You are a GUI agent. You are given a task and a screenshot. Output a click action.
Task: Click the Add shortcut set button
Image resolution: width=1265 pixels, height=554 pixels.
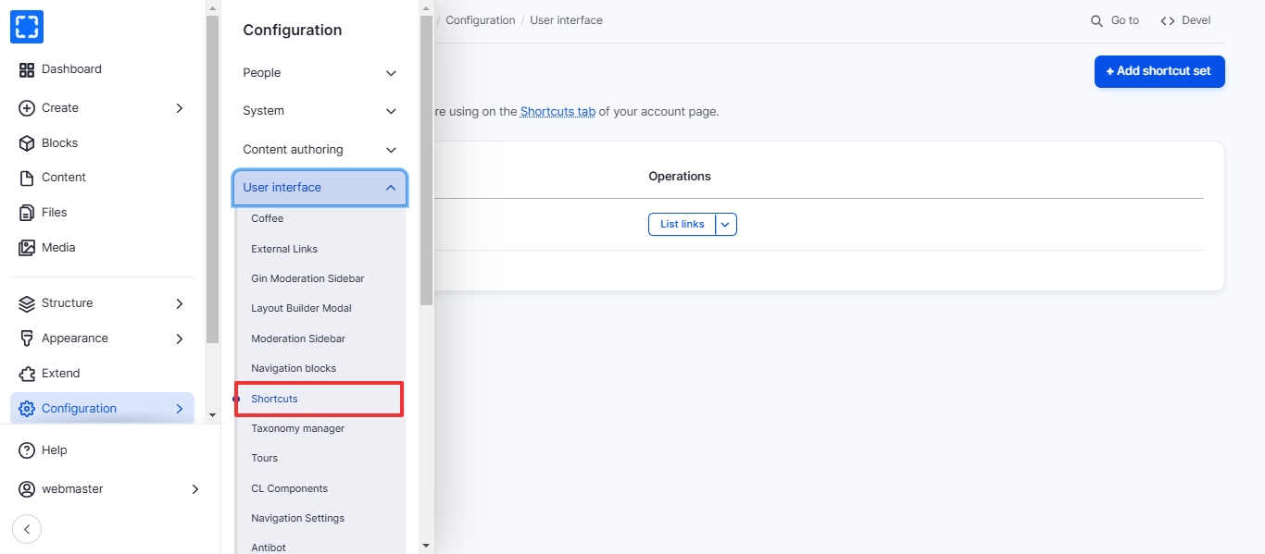(x=1159, y=71)
